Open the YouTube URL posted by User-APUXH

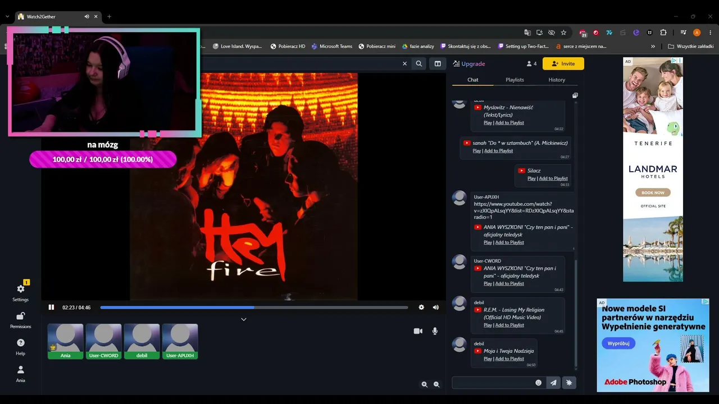coord(524,210)
